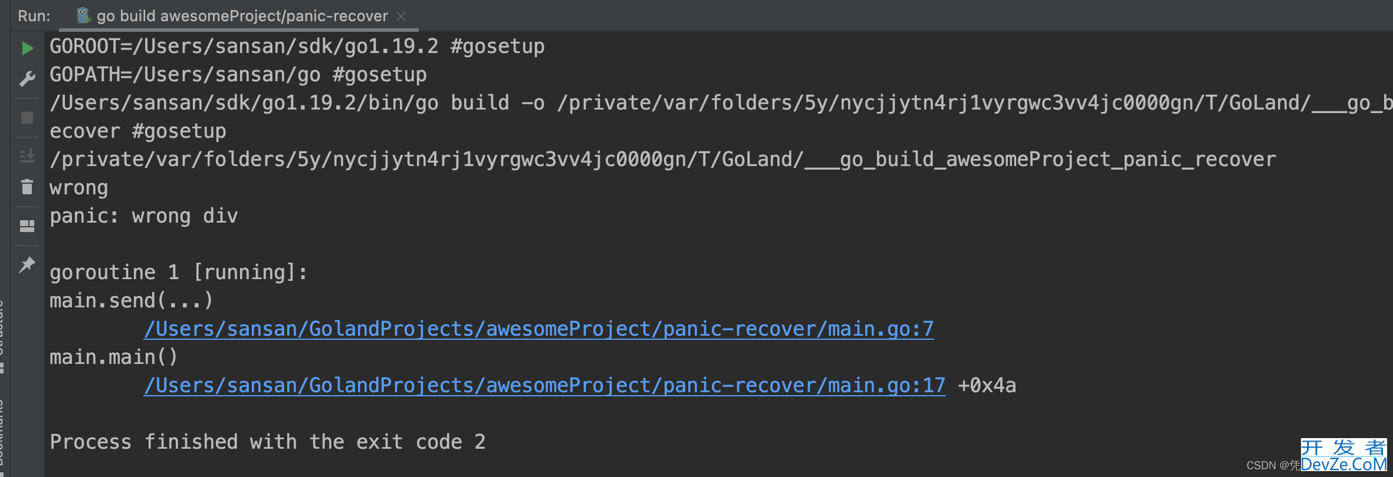1393x477 pixels.
Task: Toggle scroll to end of output
Action: click(x=27, y=155)
